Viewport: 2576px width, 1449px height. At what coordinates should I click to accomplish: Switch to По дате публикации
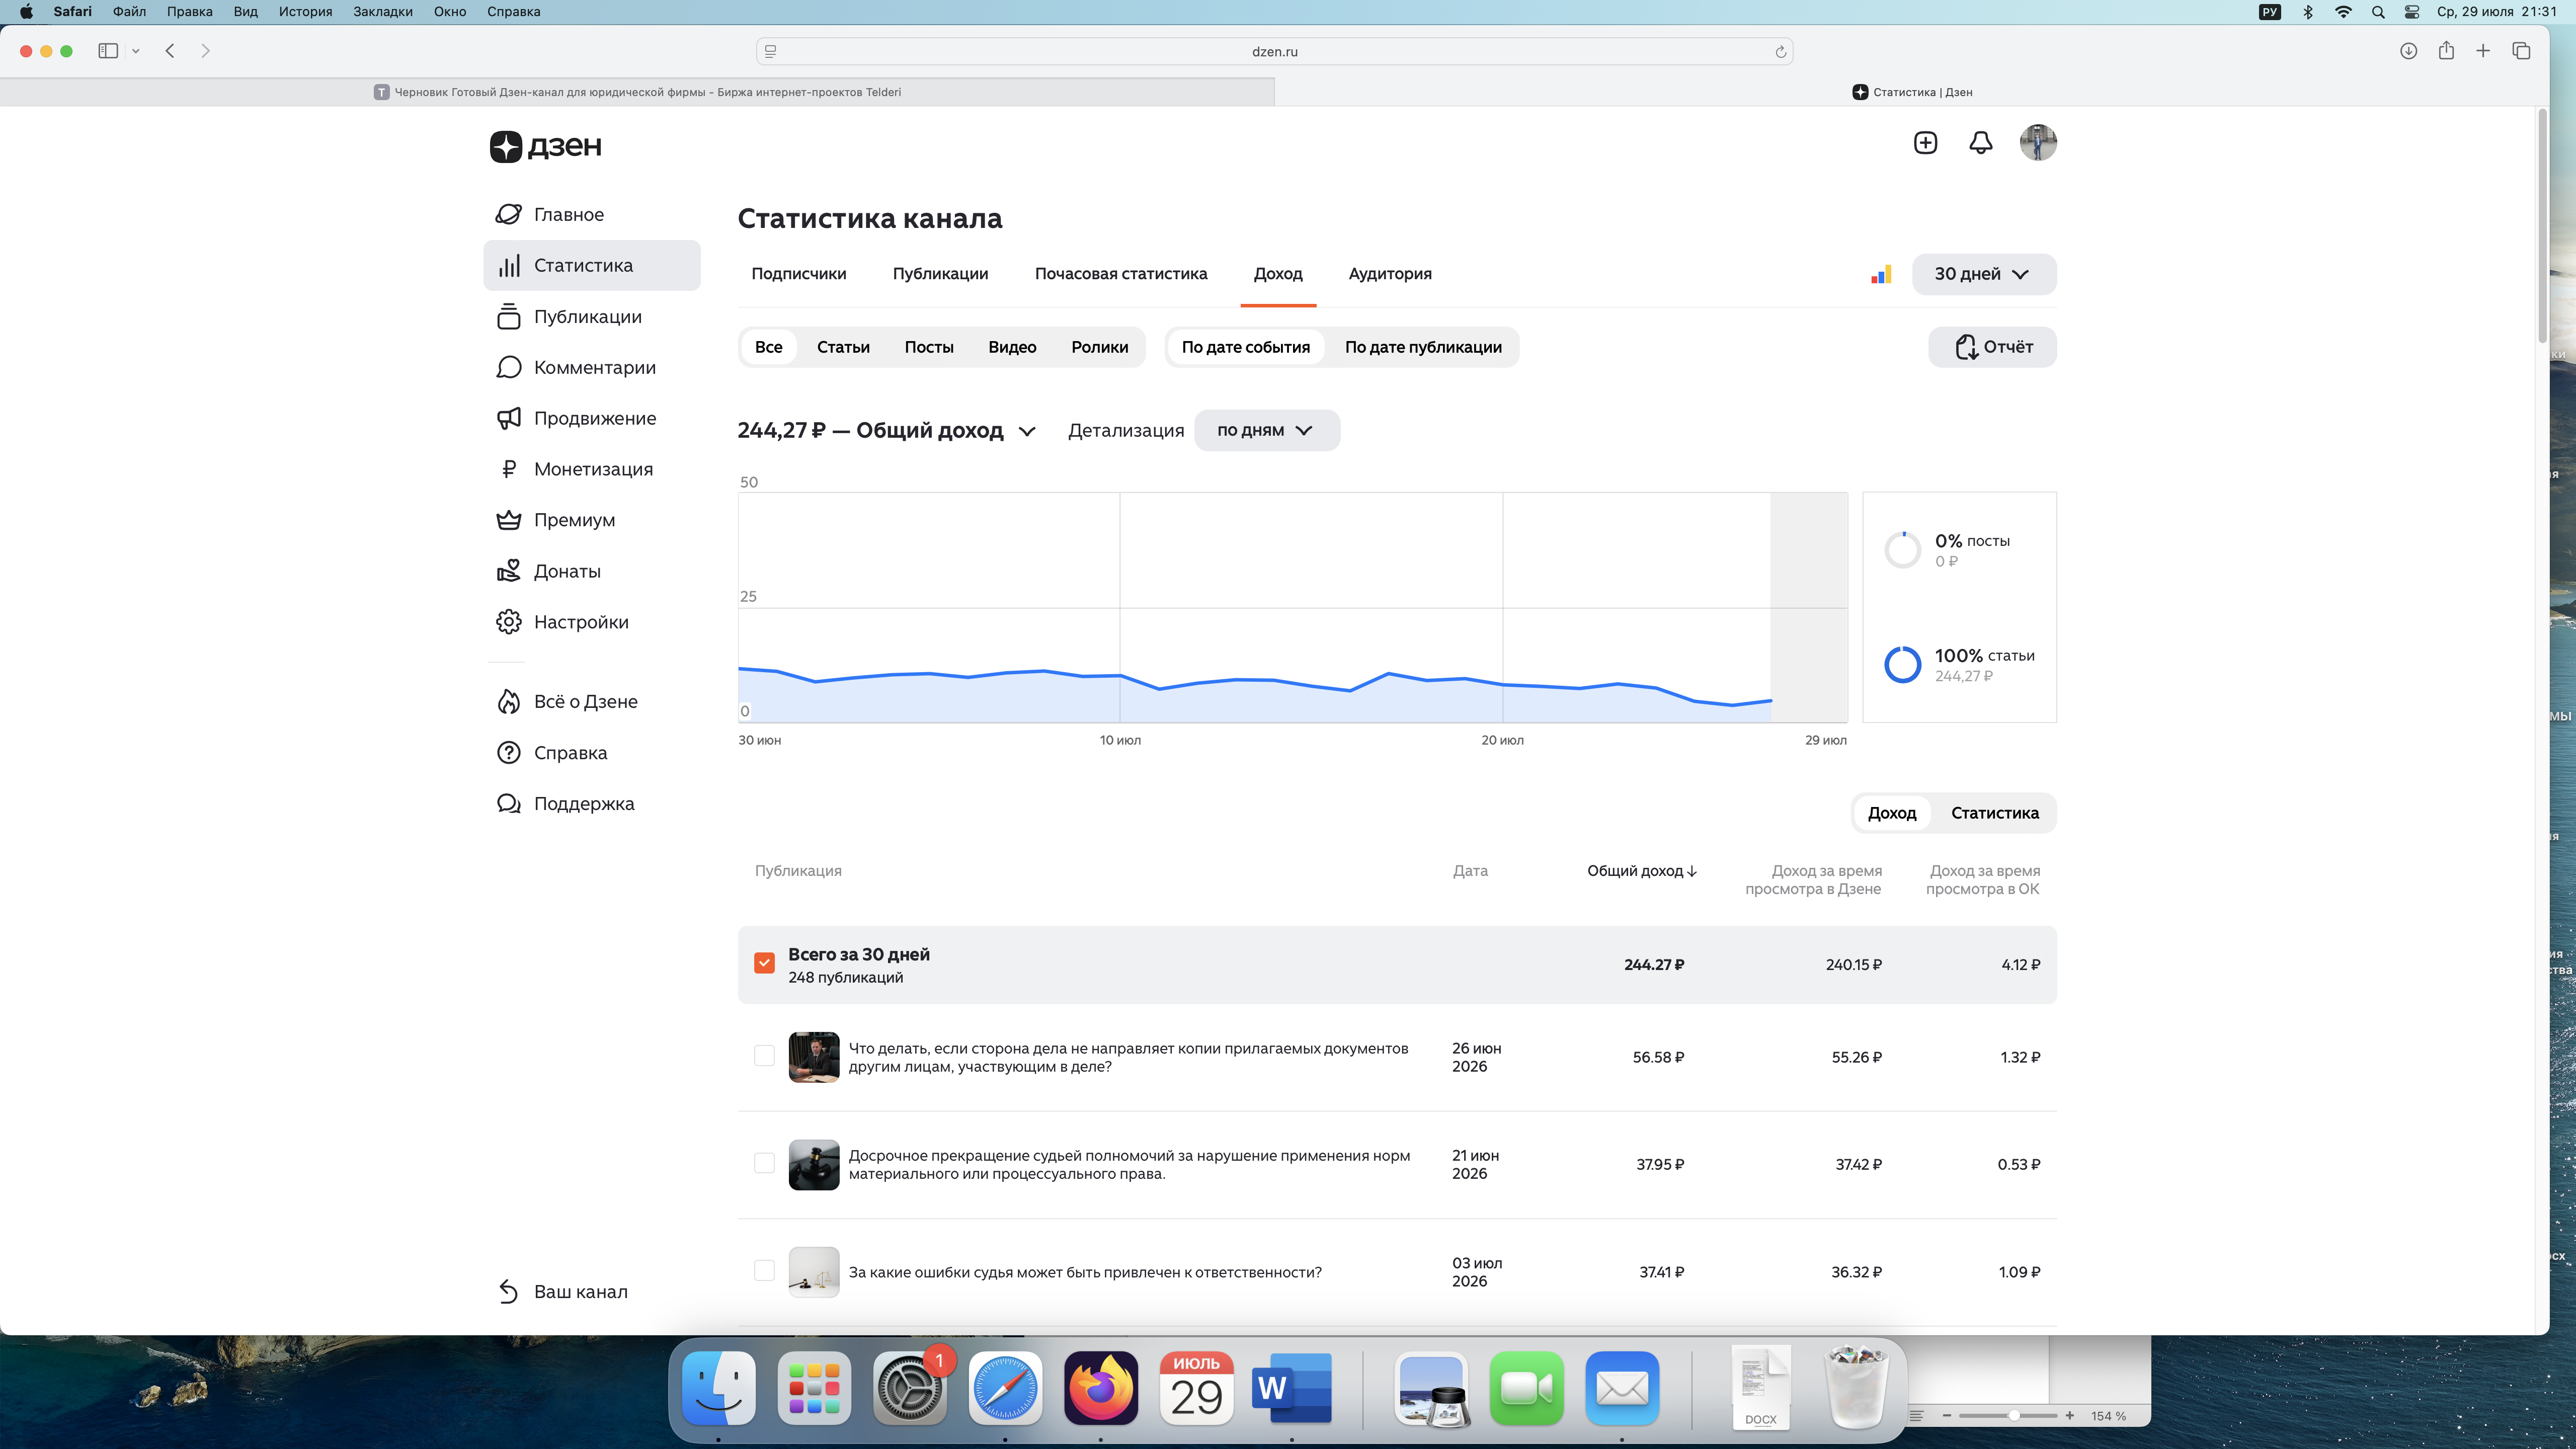[x=1423, y=347]
